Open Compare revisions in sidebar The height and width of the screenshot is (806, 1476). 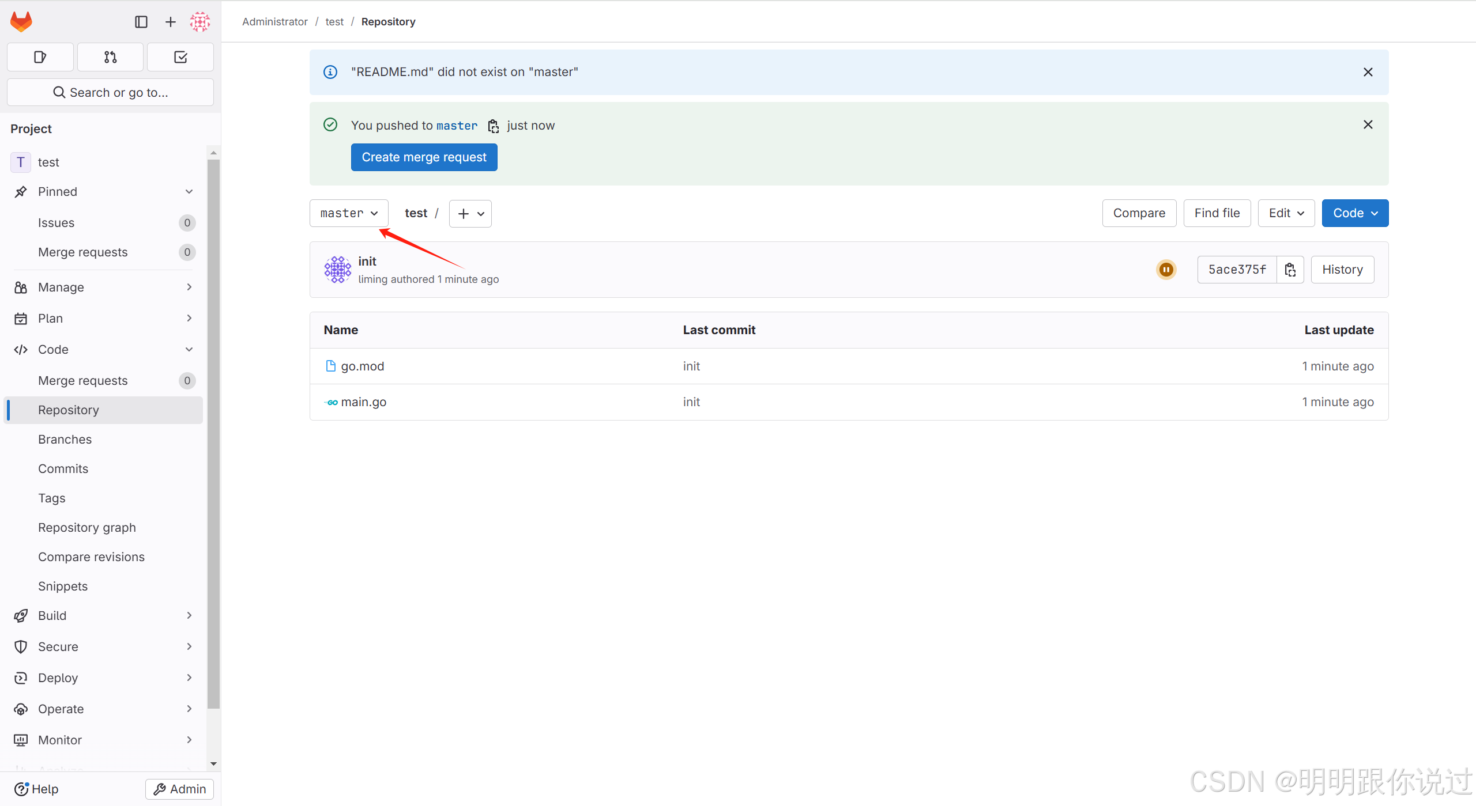pos(104,557)
